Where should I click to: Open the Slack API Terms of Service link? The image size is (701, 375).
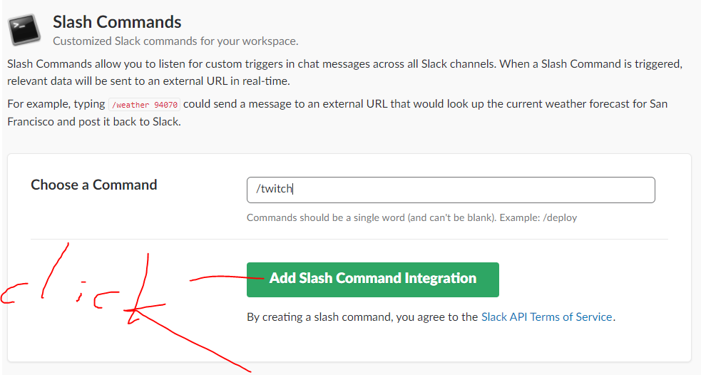coord(546,317)
